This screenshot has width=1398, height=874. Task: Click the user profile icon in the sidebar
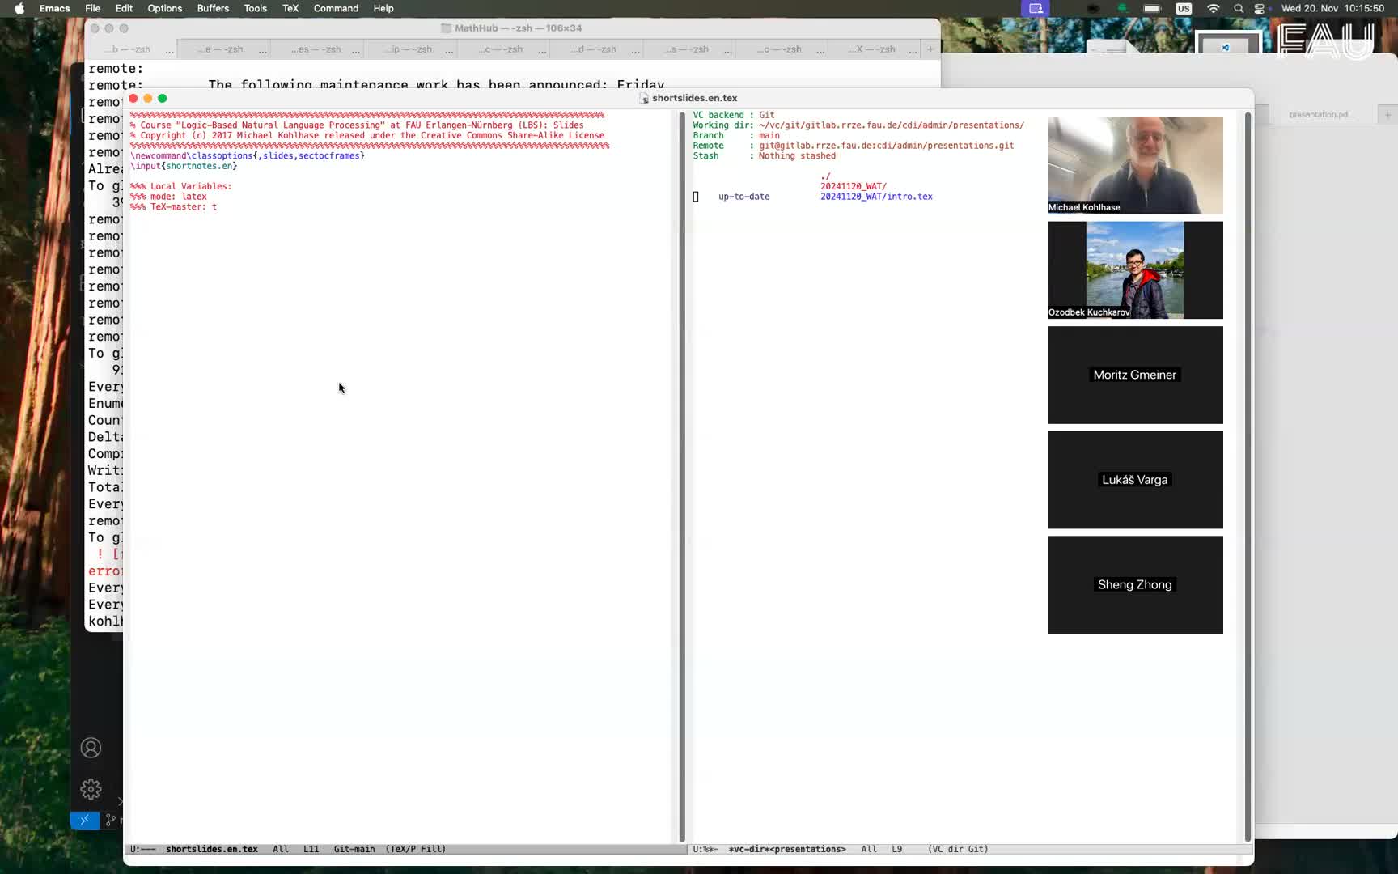(x=91, y=748)
